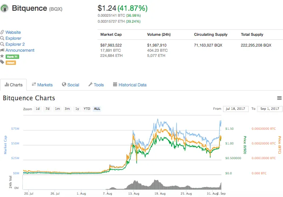The image size is (283, 197).
Task: Click the magnifier icon beside Explorer
Action: coord(2,38)
